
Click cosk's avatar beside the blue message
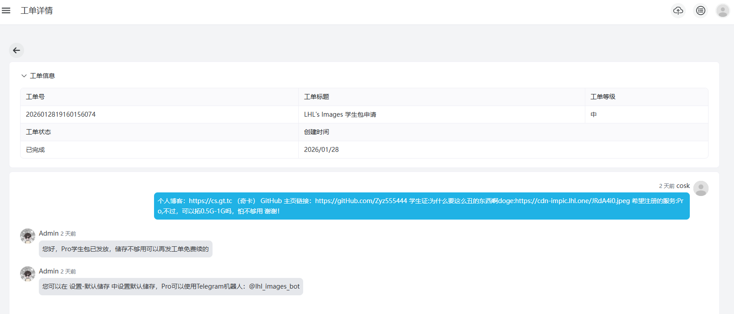(701, 188)
